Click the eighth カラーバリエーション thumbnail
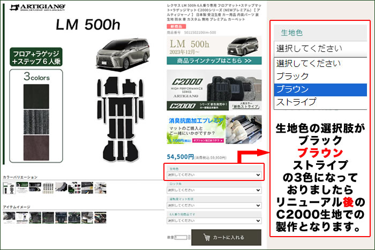 pos(101,187)
